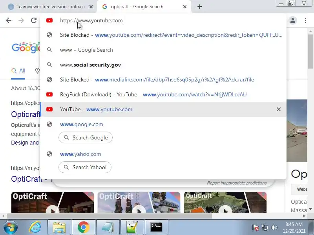Select the RegFuck (Download!) YouTube suggestion
314x235 pixels.
coord(163,94)
